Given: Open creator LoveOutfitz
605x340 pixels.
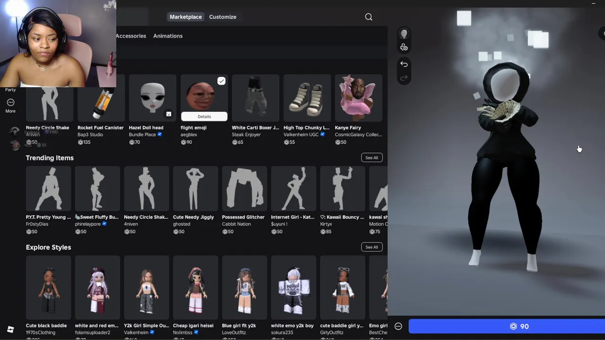Looking at the screenshot, I should coord(234,332).
